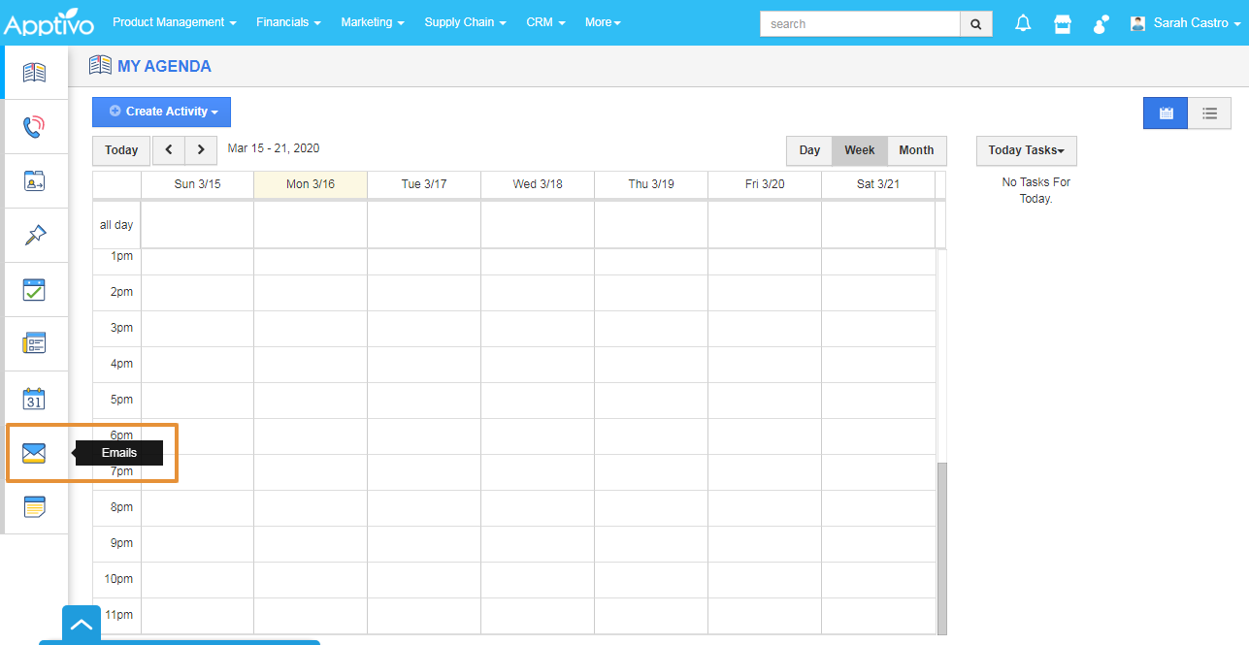Click the Today button
The height and width of the screenshot is (645, 1249).
[x=121, y=150]
